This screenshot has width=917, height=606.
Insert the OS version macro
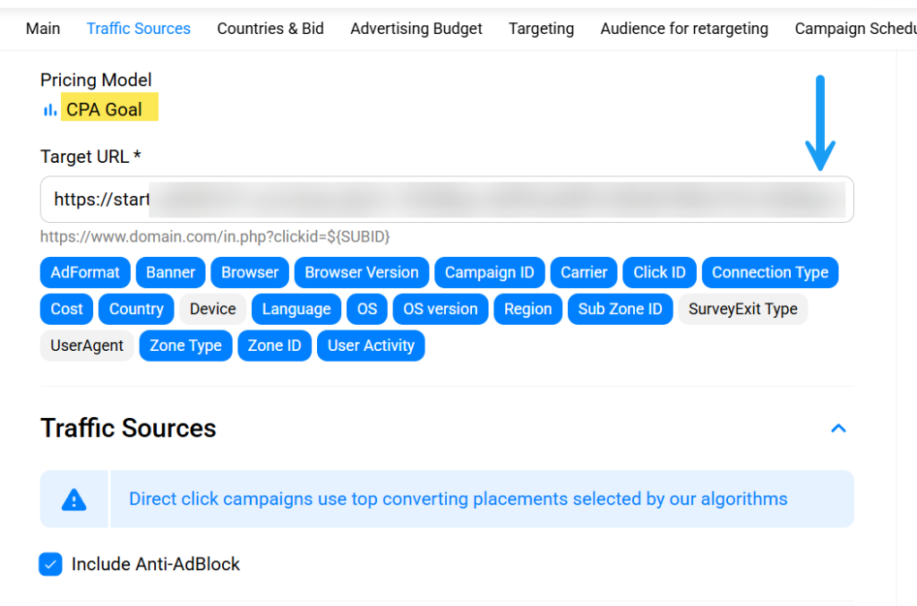[x=440, y=309]
